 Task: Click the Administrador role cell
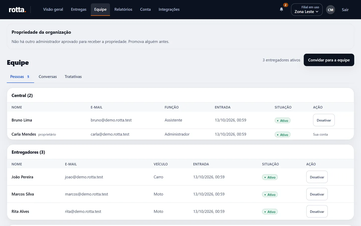(177, 134)
